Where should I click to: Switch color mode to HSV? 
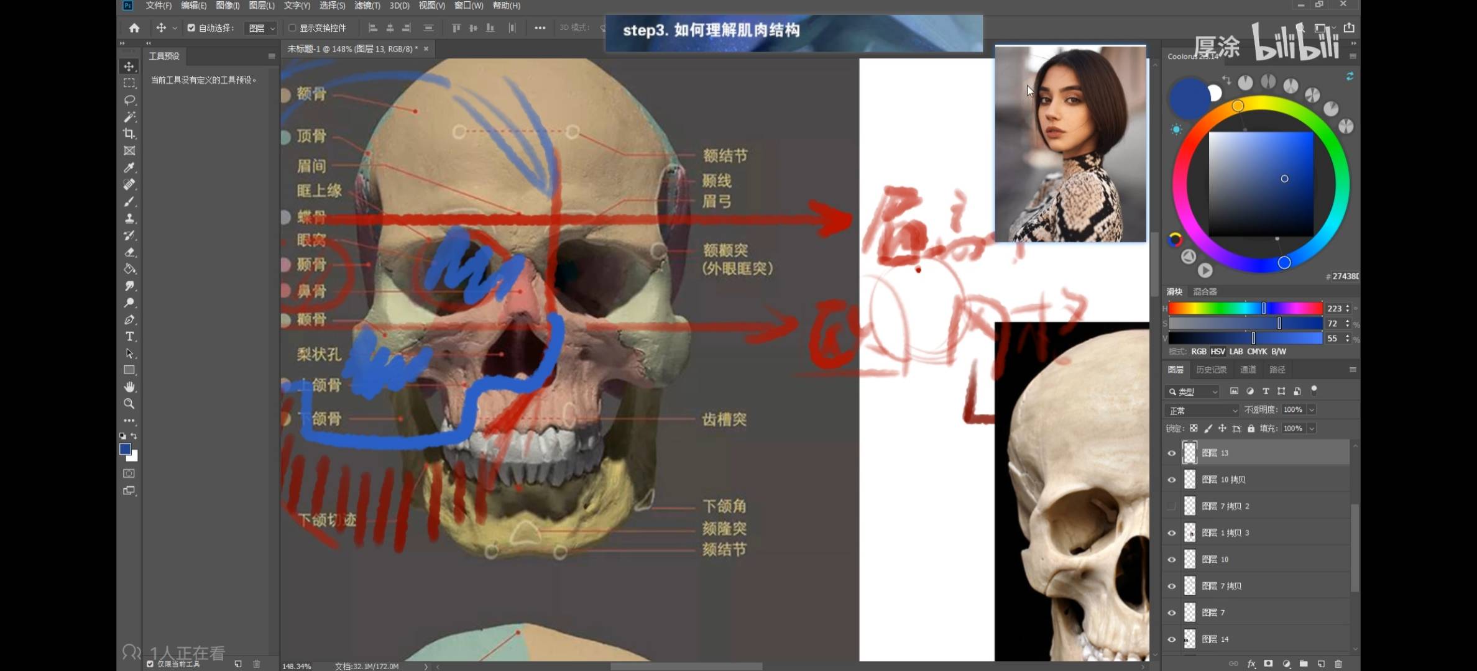click(1217, 352)
